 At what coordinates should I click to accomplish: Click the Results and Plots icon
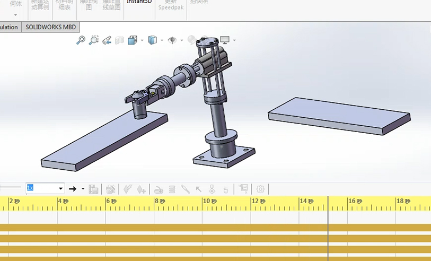point(243,189)
